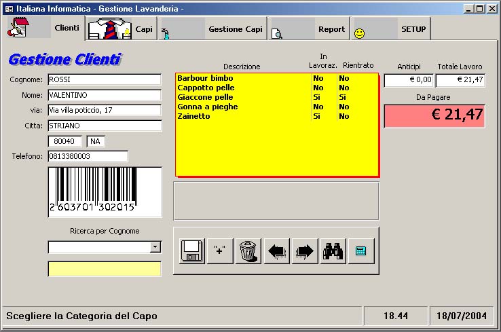Viewport: 501px width, 332px height.
Task: Click the red Da Pagare total box
Action: pos(434,115)
